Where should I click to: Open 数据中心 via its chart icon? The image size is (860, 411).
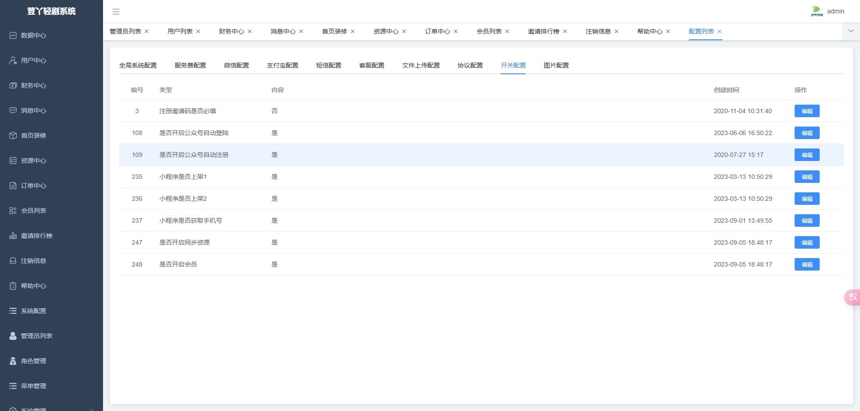[13, 35]
